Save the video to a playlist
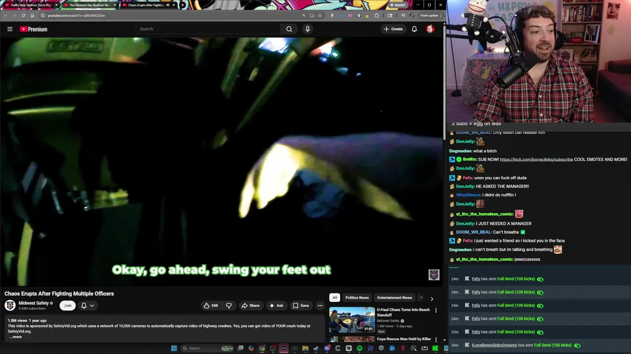The width and height of the screenshot is (631, 354). coord(301,305)
